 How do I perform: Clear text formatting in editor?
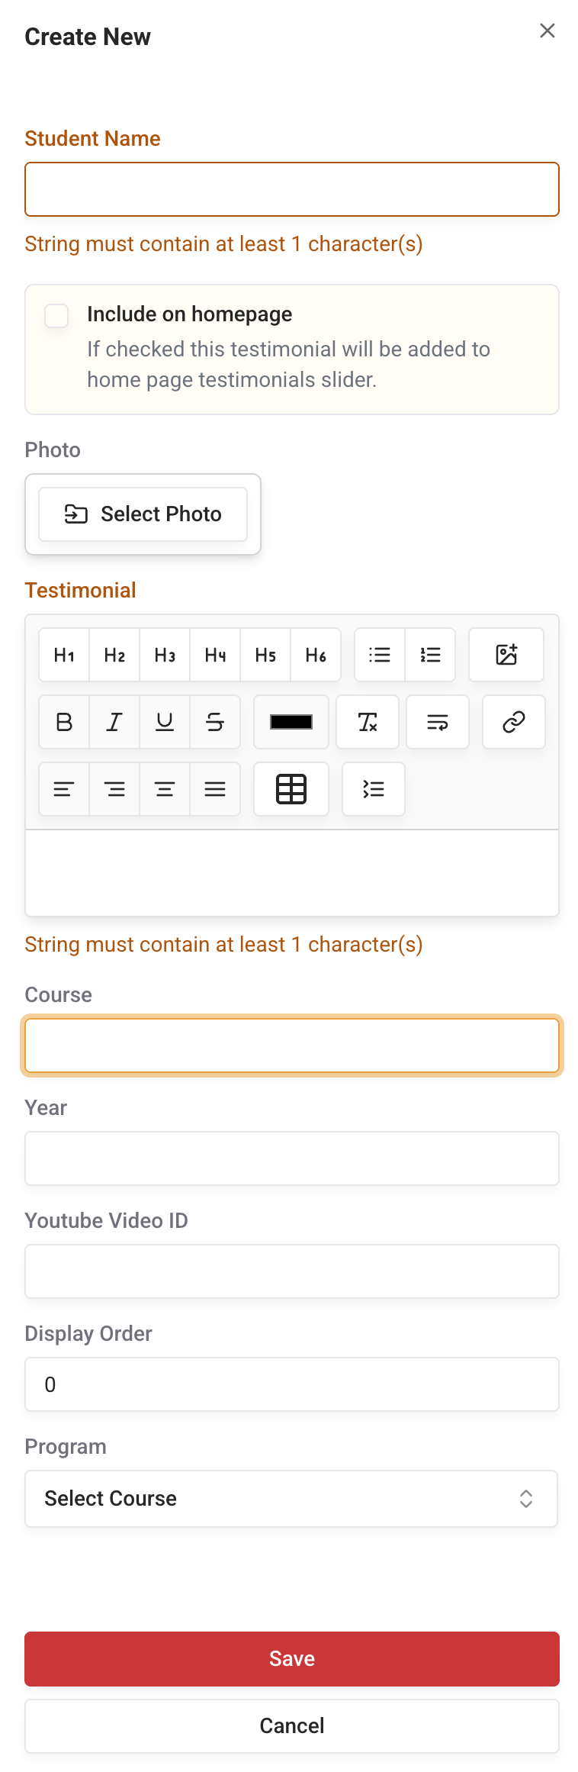368,722
